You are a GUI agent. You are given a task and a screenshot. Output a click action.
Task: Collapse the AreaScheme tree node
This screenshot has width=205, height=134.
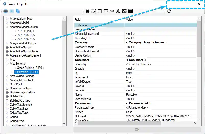(x=7, y=64)
